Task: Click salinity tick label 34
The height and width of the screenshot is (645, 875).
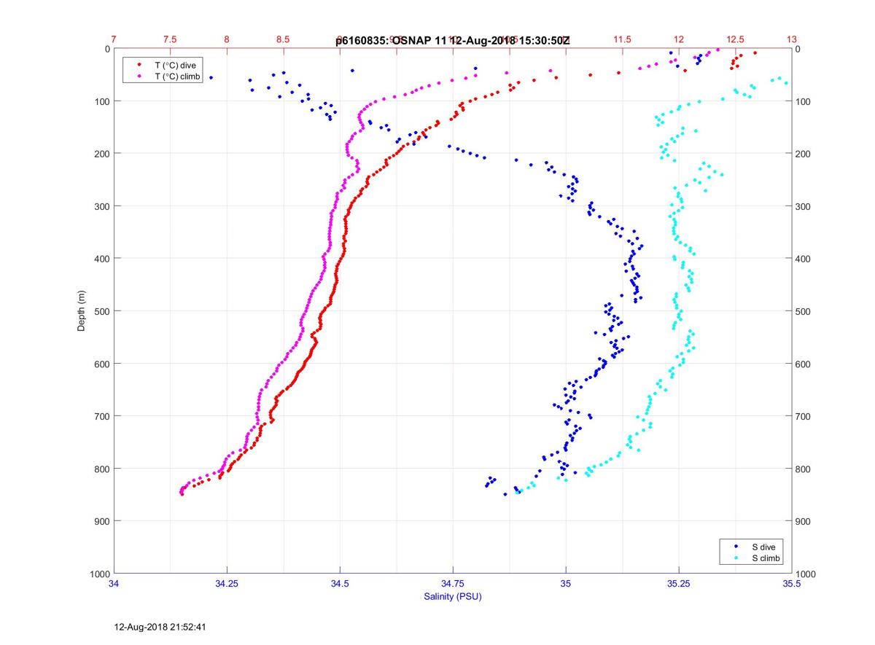Action: point(114,584)
